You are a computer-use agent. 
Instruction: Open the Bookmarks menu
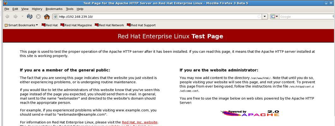54,9
